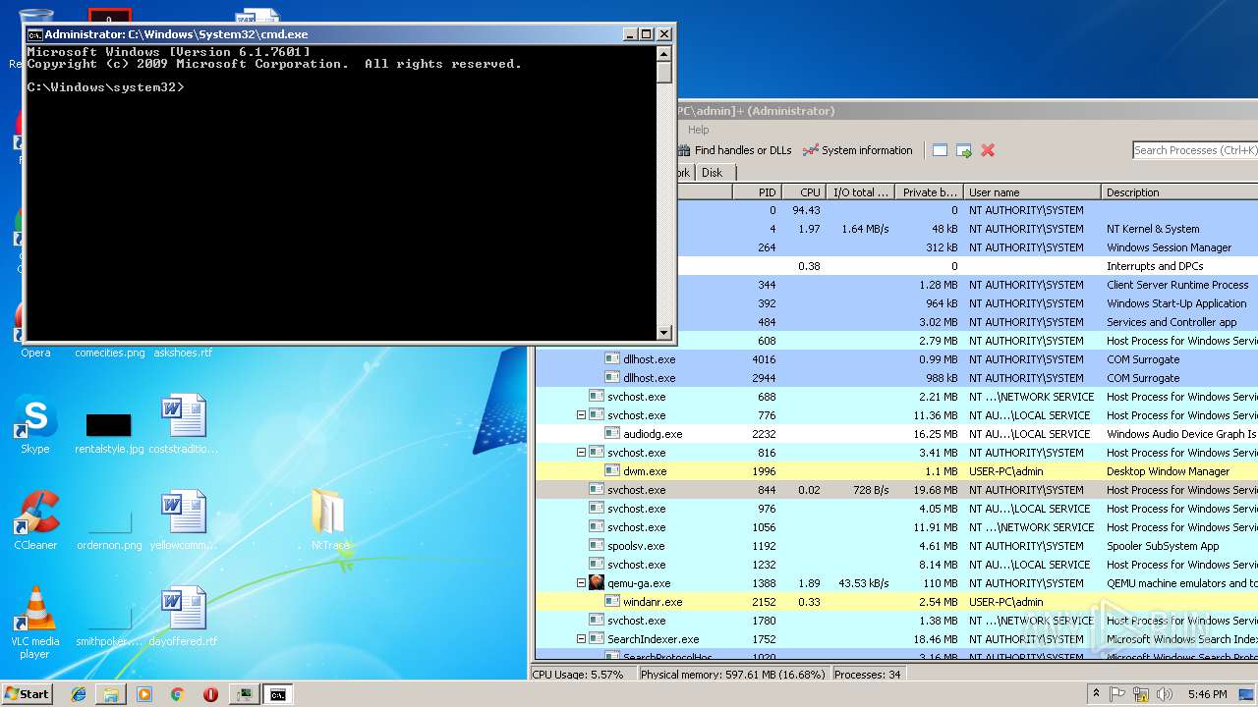Show hidden system tray icons arrow
The image size is (1258, 707).
tap(1096, 694)
